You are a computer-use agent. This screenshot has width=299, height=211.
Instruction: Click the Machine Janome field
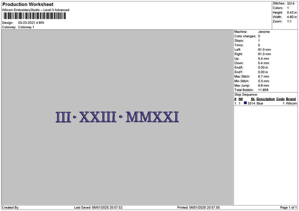252,32
